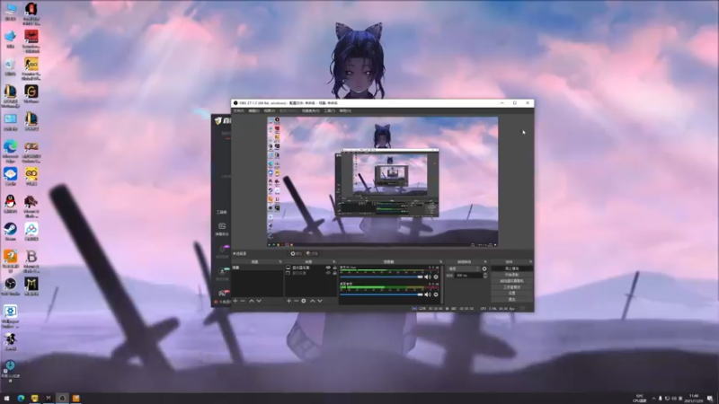This screenshot has height=404, width=719.
Task: Open source properties via the sources gear icon
Action: [304, 301]
